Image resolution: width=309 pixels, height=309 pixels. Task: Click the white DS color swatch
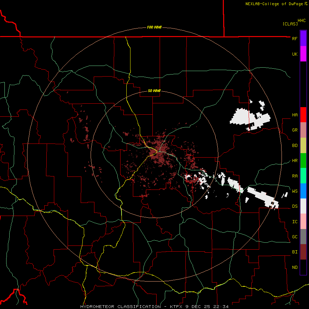(x=303, y=206)
